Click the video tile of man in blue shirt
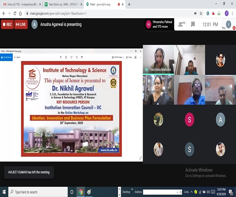Image resolution: width=236 pixels, height=197 pixels. (190, 90)
